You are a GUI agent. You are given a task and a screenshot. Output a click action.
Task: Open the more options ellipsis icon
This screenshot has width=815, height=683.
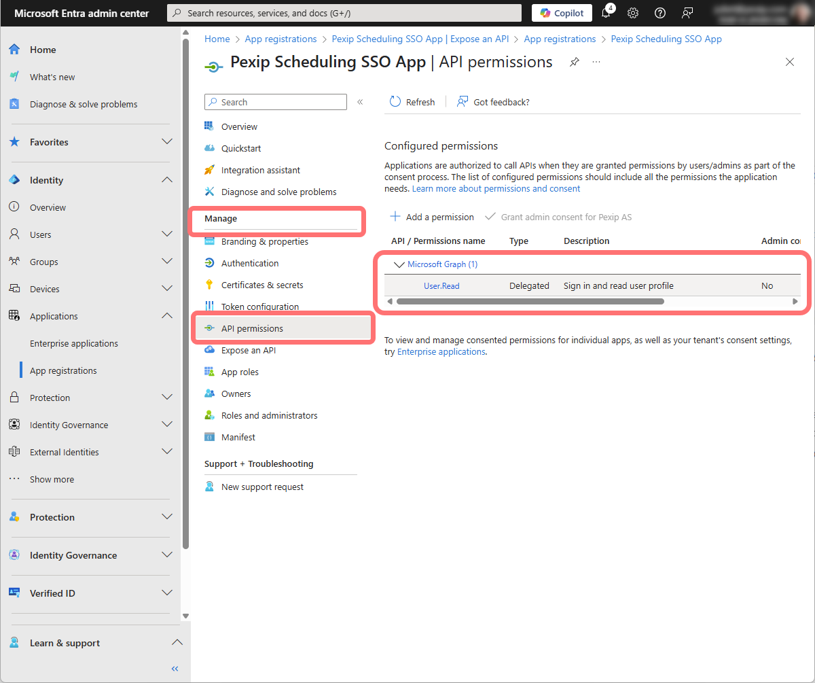(x=596, y=62)
